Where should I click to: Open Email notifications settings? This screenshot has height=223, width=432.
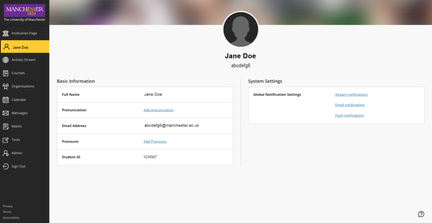pos(350,105)
